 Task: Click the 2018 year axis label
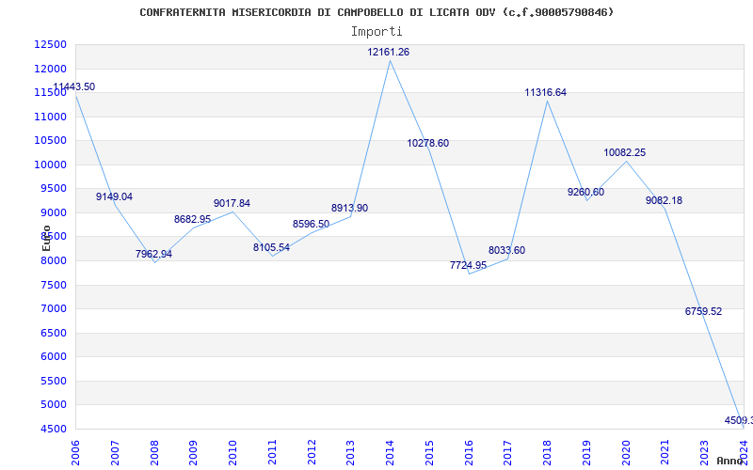pyautogui.click(x=548, y=452)
